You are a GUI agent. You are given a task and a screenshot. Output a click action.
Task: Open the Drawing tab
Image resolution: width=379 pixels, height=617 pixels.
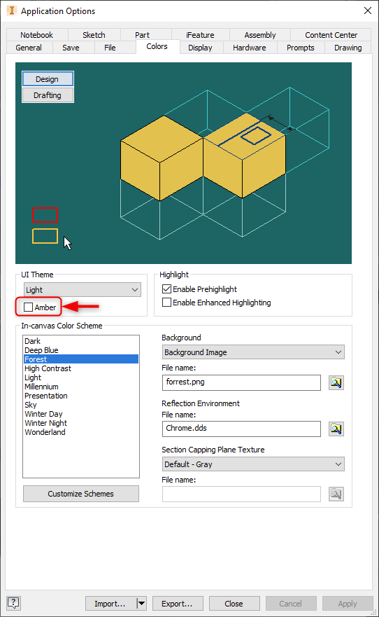click(348, 48)
